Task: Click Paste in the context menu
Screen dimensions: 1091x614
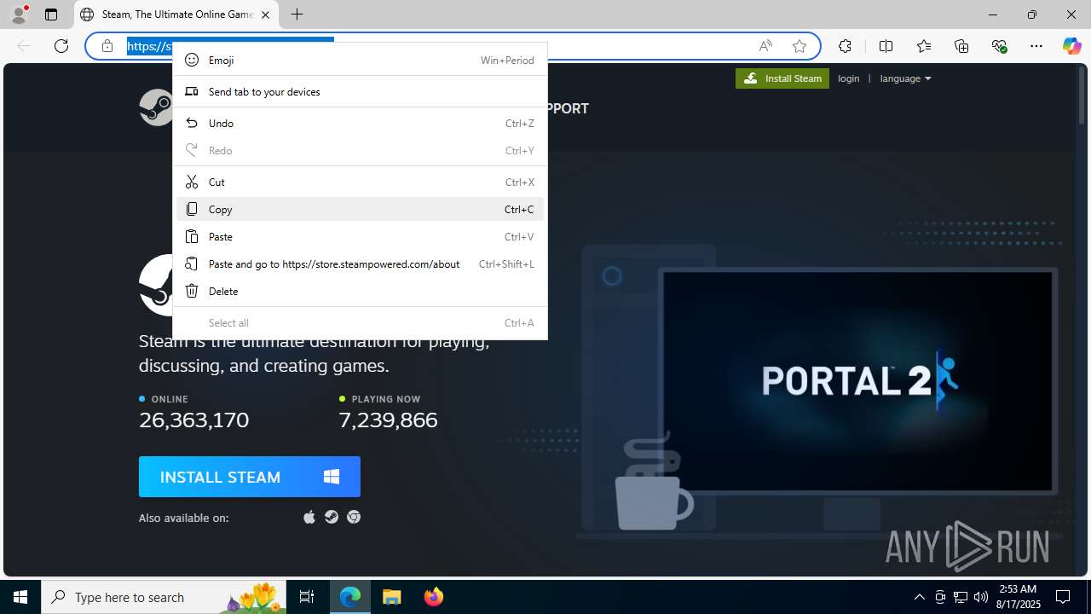Action: click(x=360, y=236)
